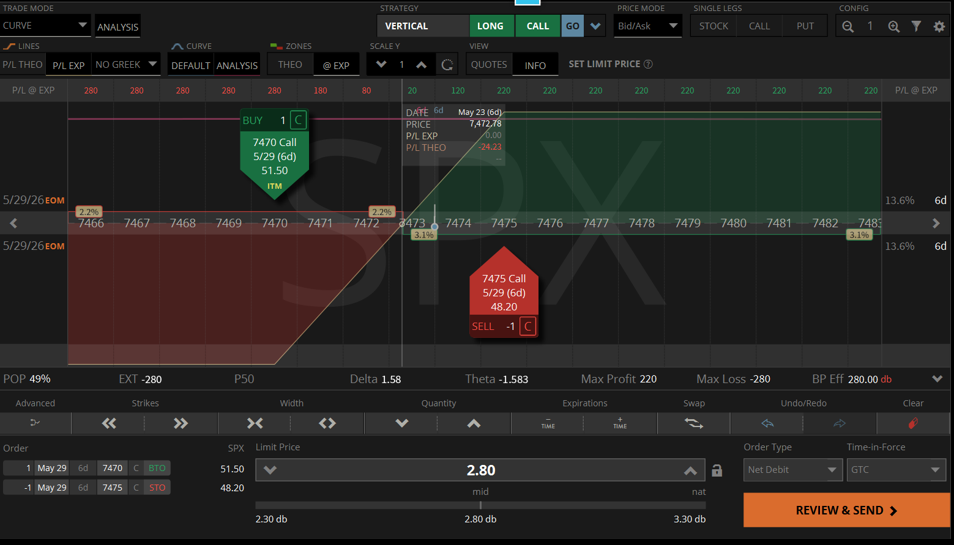Toggle the LONG strategy direction

click(490, 26)
